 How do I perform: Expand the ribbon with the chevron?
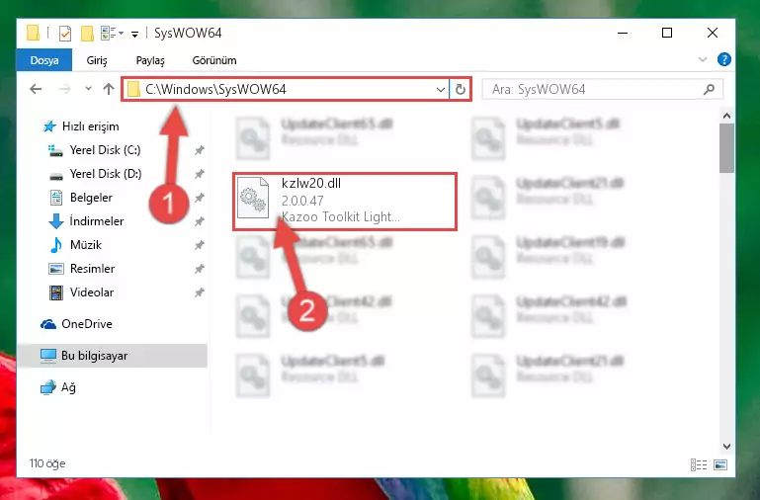[x=703, y=59]
